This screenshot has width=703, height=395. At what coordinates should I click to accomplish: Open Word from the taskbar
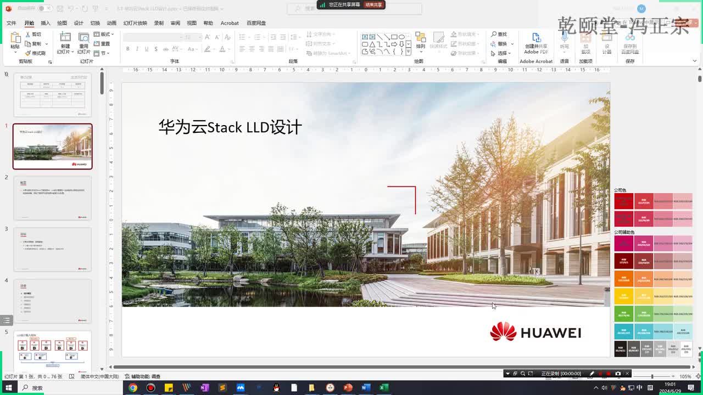[x=366, y=388]
